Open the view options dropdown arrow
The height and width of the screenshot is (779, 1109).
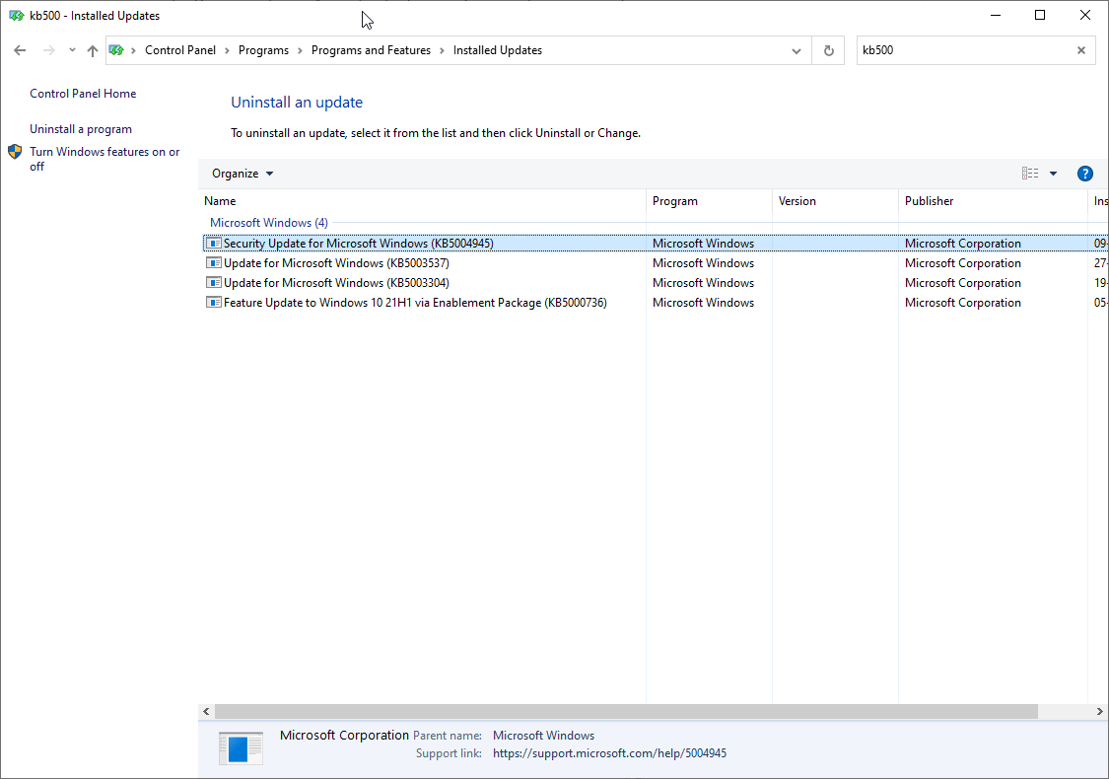coord(1053,173)
